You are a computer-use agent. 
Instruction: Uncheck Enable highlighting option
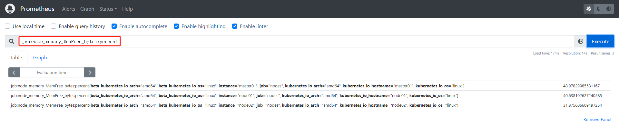[176, 26]
